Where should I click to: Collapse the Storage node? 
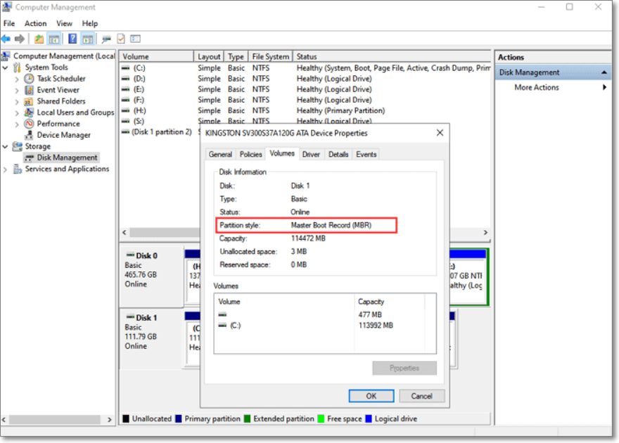pos(6,146)
